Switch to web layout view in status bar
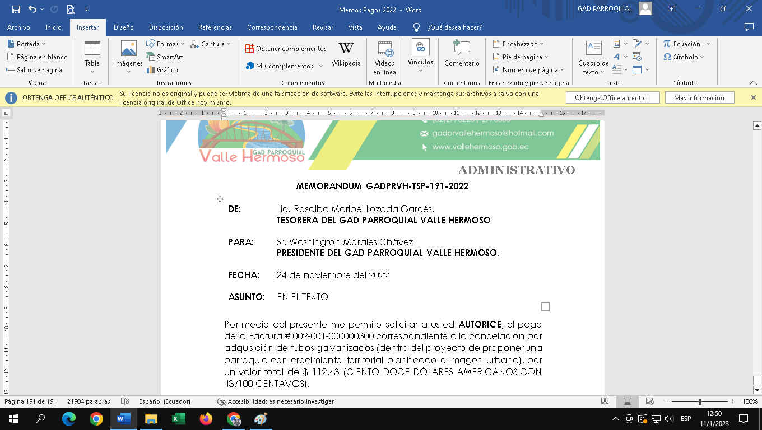The height and width of the screenshot is (430, 762). [649, 401]
